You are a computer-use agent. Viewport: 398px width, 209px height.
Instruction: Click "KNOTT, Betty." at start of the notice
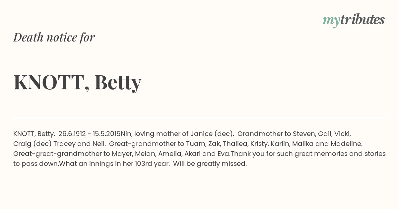(34, 134)
